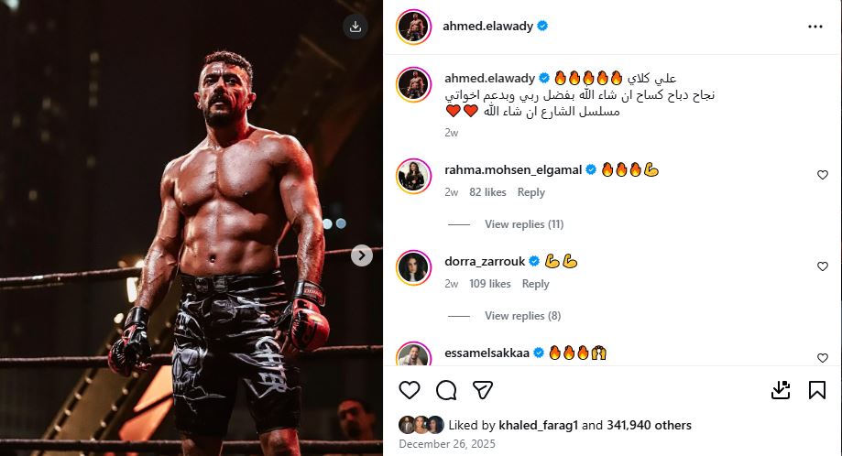Image resolution: width=842 pixels, height=456 pixels.
Task: Open the three-dot more options menu
Action: (x=815, y=27)
